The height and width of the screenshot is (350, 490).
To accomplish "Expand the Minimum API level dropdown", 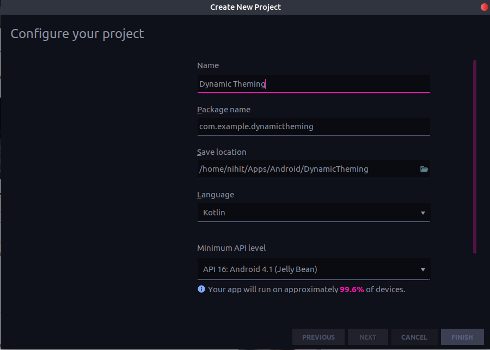I will pyautogui.click(x=314, y=269).
